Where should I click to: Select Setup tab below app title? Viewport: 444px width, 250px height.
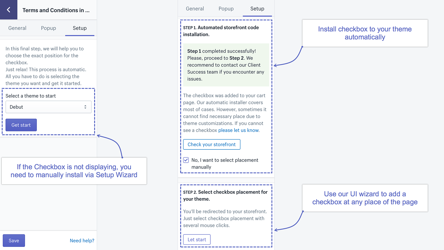tap(80, 28)
